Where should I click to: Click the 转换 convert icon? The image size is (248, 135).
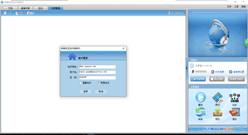tap(201, 112)
